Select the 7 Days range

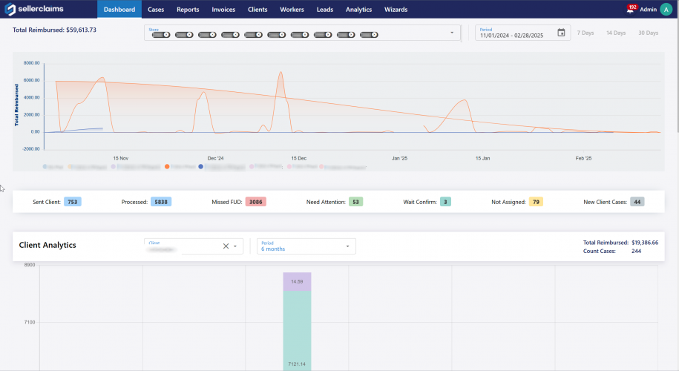(x=585, y=33)
